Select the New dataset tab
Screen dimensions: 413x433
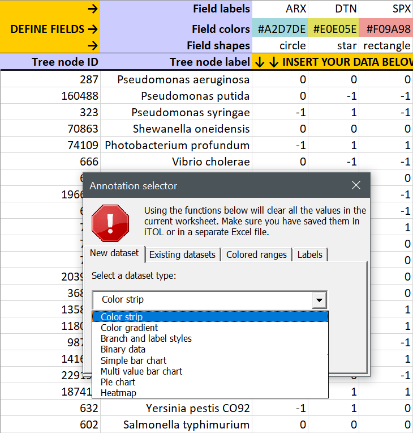click(114, 253)
